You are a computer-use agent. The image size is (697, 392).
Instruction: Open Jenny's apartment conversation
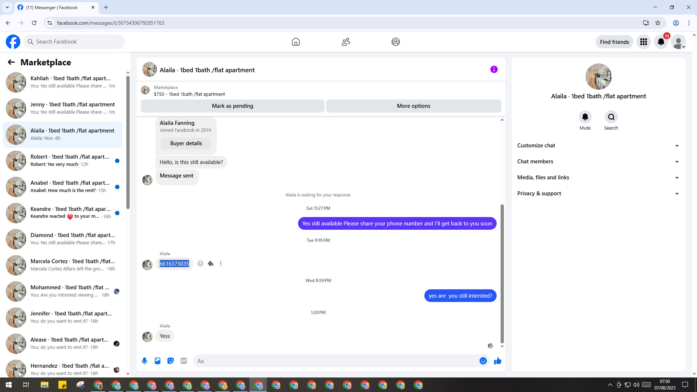click(62, 109)
